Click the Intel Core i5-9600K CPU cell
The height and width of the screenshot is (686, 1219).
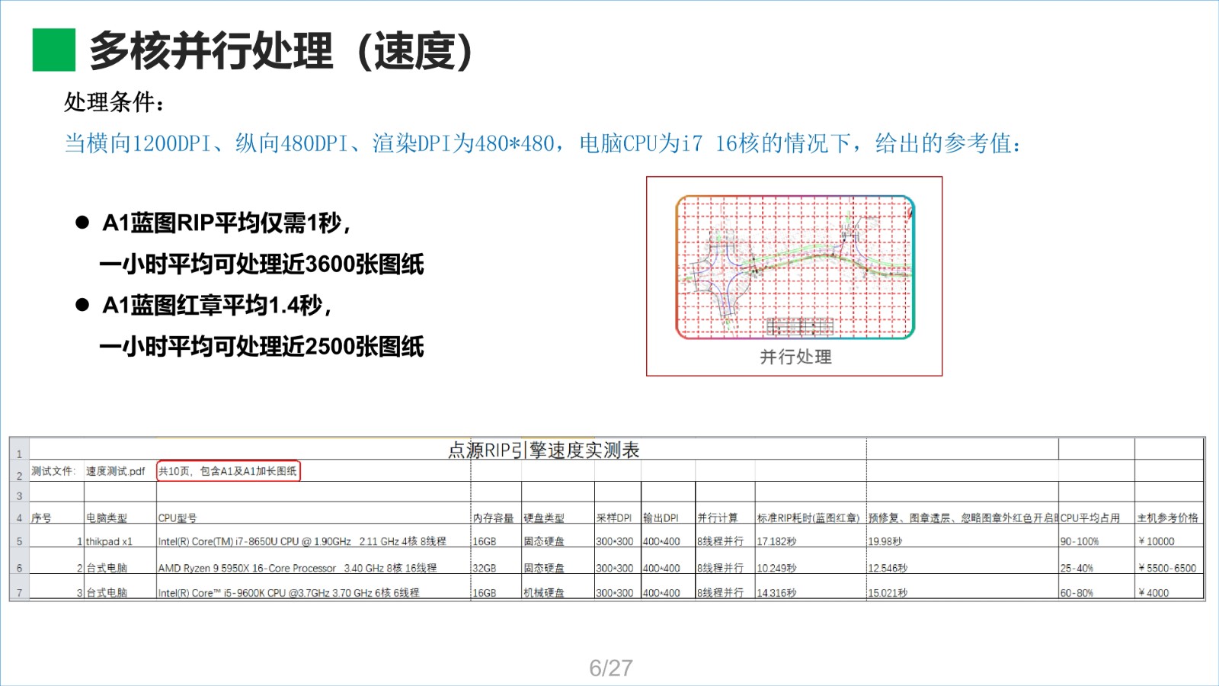coord(288,593)
